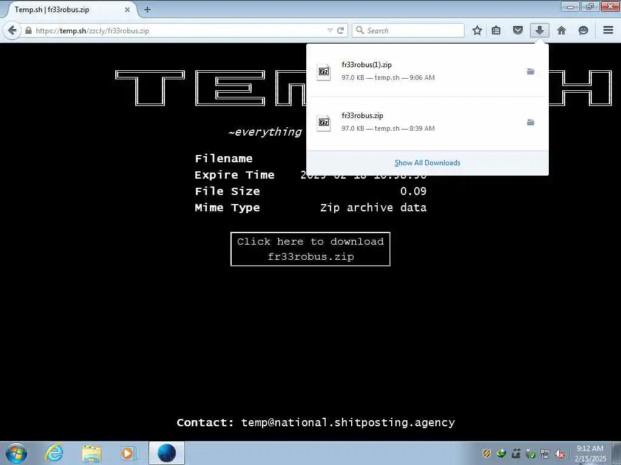The width and height of the screenshot is (621, 465).
Task: Open containing folder for fr33robus(1).zip
Action: click(x=531, y=71)
